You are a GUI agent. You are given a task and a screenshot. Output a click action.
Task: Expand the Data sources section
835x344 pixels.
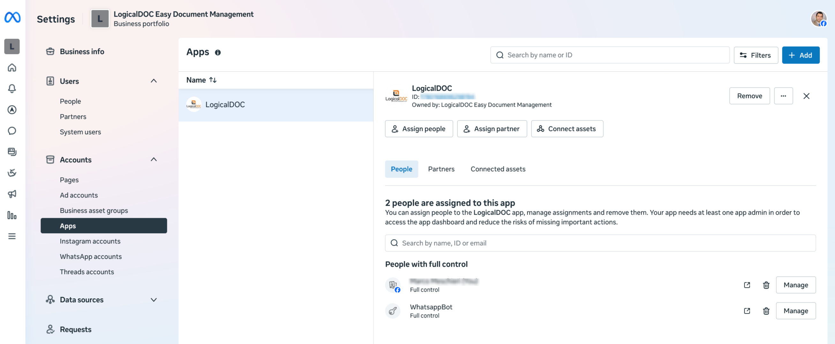(x=154, y=300)
